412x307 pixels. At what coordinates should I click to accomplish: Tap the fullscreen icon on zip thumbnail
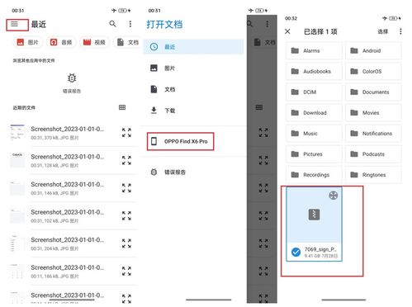click(x=334, y=196)
